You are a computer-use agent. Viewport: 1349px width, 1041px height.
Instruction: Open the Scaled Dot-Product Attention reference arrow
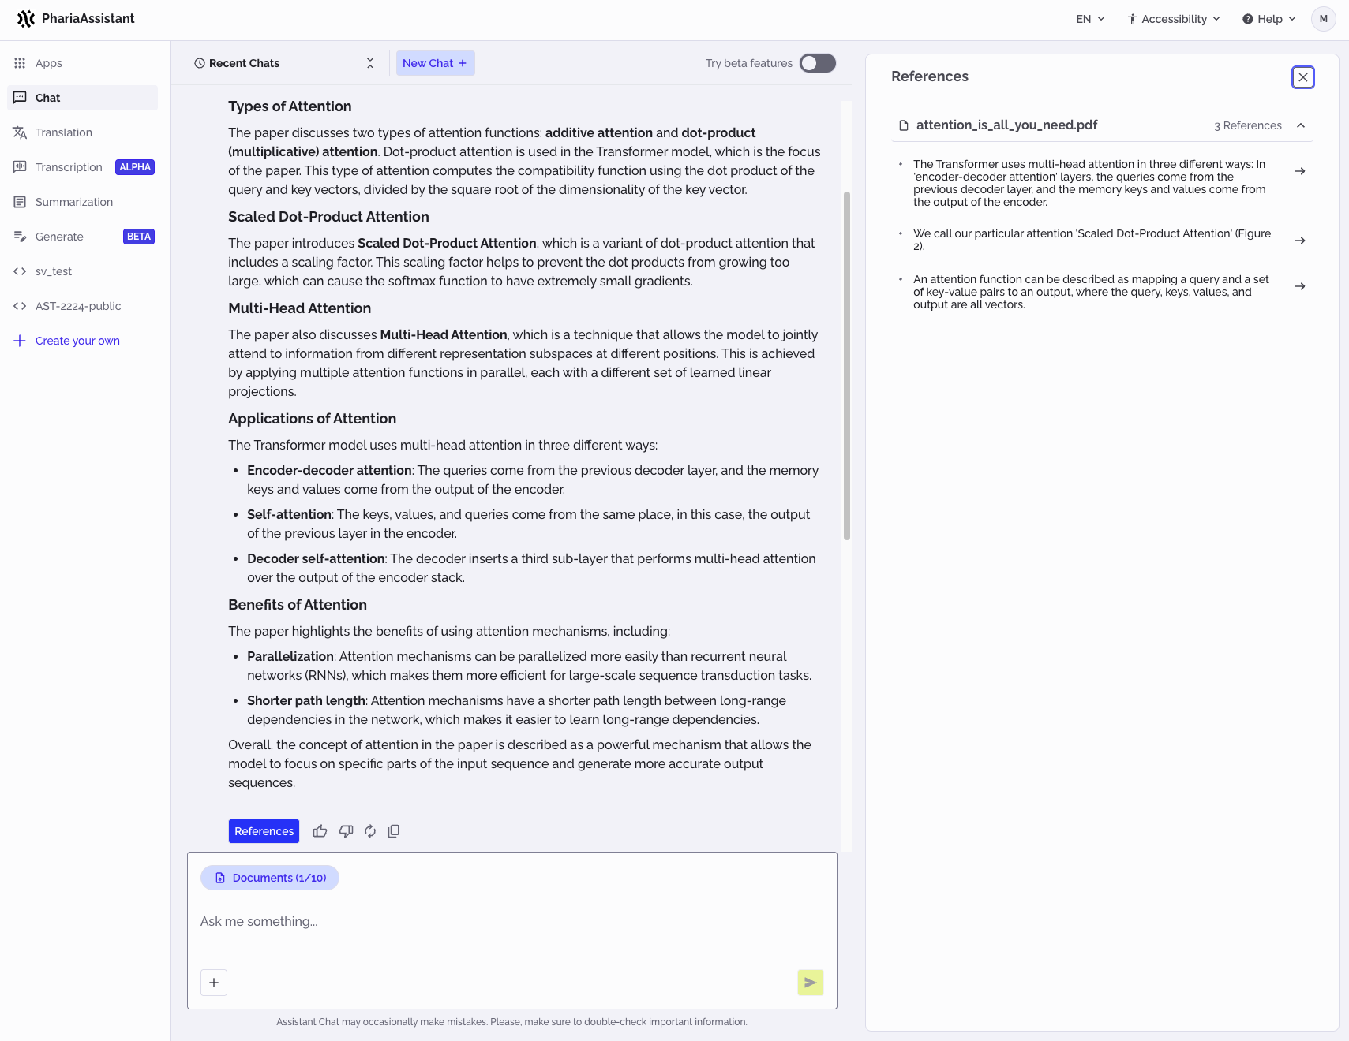point(1300,241)
